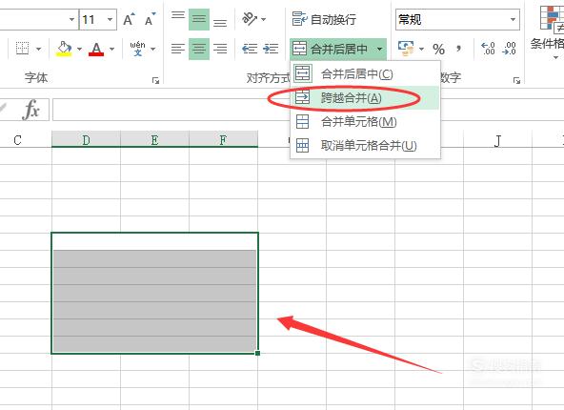Expand the accounting format dropdown arrow
This screenshot has width=564, height=410.
(421, 49)
